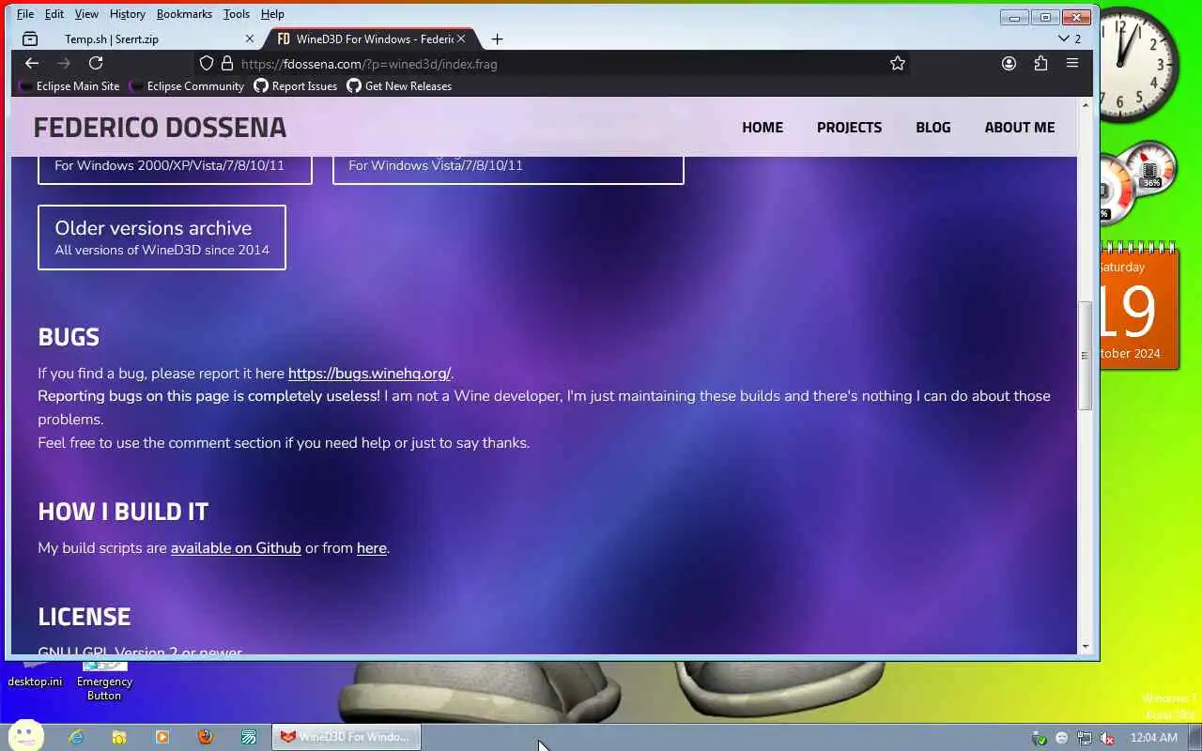The height and width of the screenshot is (751, 1202).
Task: Open the History menu
Action: coord(127,14)
